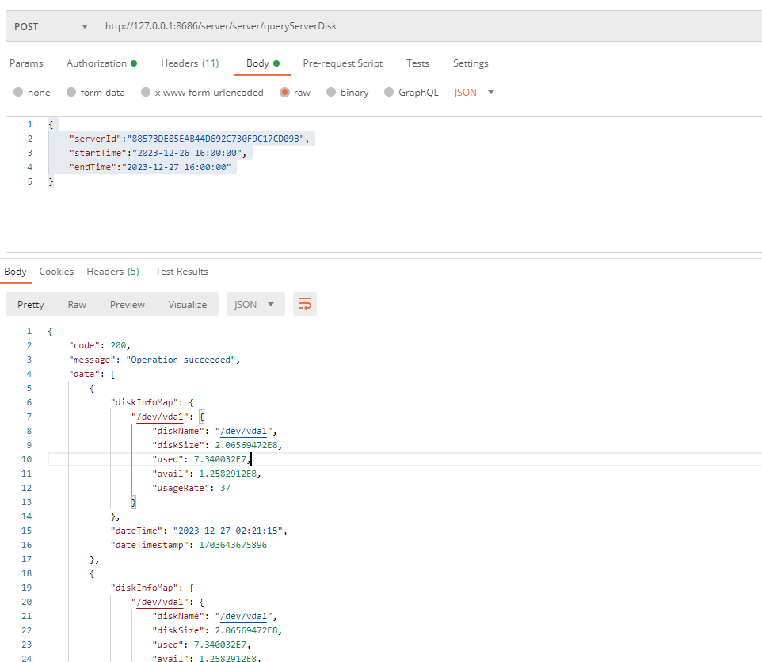762x662 pixels.
Task: Click the wrap lines icon in response toolbar
Action: (x=305, y=304)
